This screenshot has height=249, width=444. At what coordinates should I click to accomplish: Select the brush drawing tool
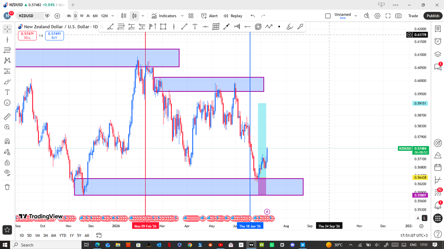pyautogui.click(x=7, y=82)
